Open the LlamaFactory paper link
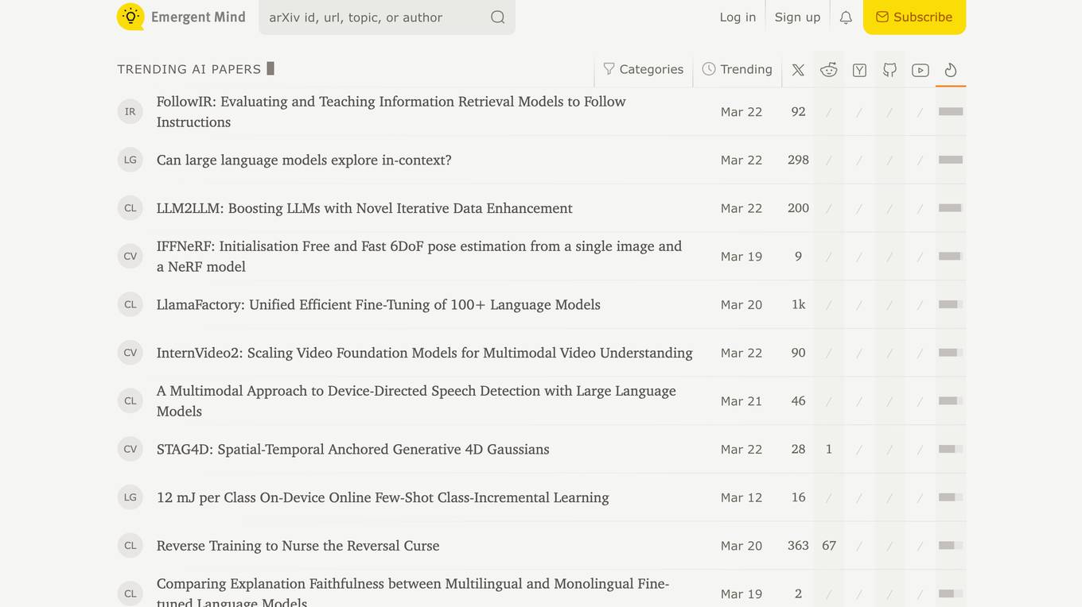This screenshot has width=1082, height=607. coord(379,304)
